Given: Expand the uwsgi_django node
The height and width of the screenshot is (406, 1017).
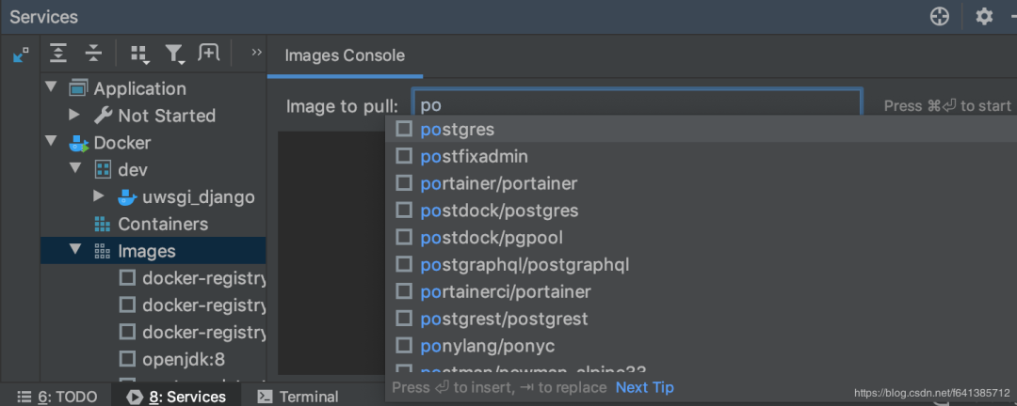Looking at the screenshot, I should click(99, 197).
